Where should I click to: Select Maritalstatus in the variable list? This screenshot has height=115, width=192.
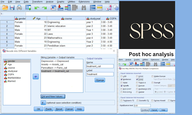(x=17, y=78)
